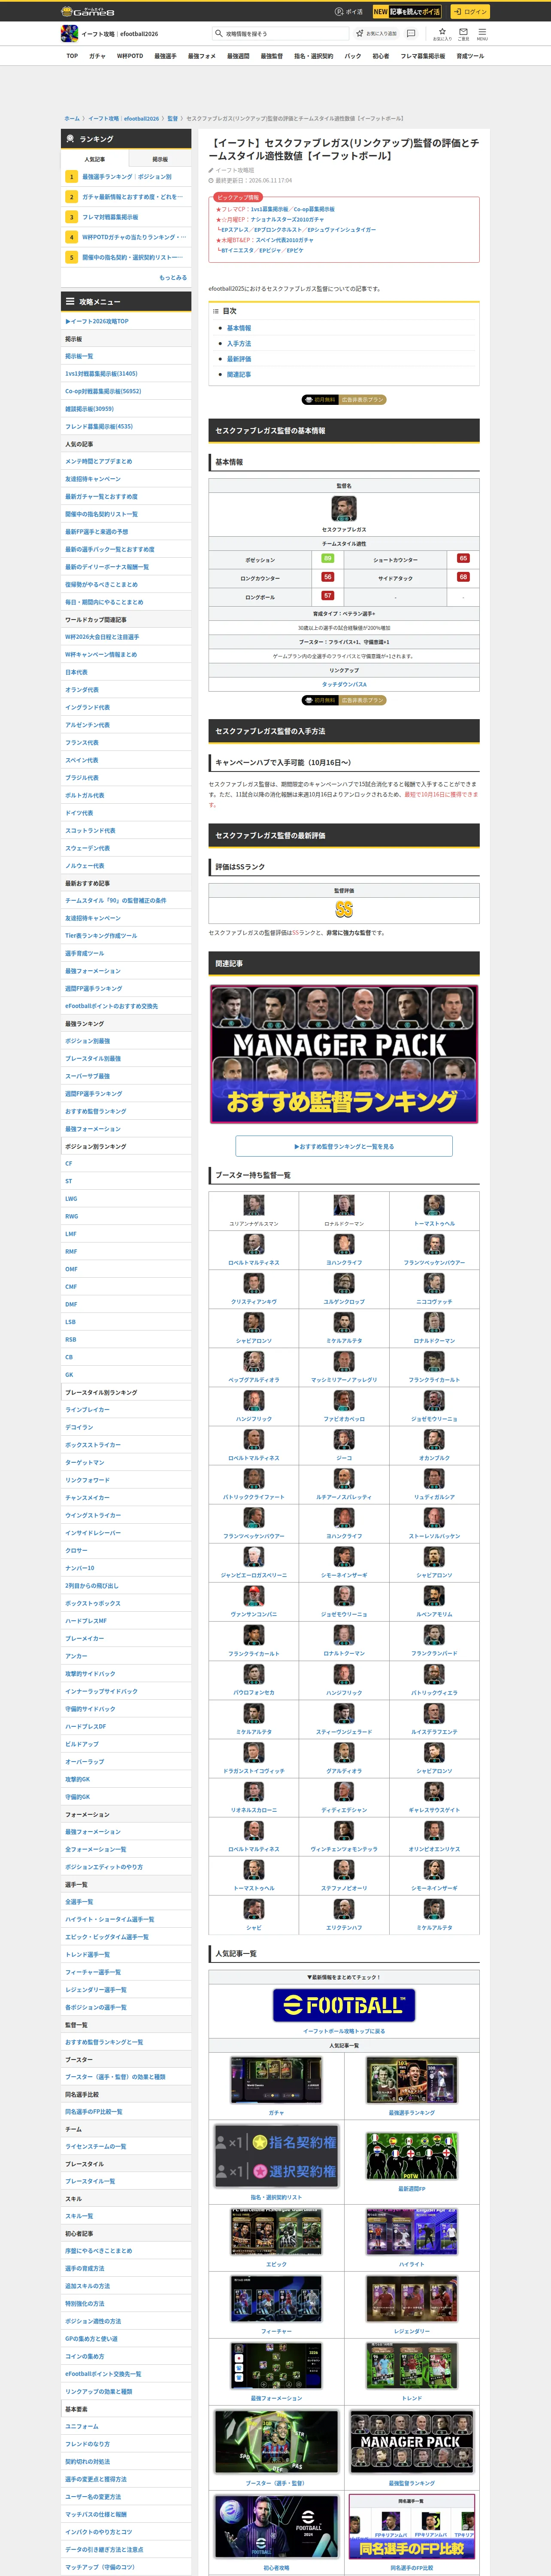Go to フレマ募集掲示板 in the nav bar
Image resolution: width=551 pixels, height=2576 pixels.
click(x=423, y=56)
